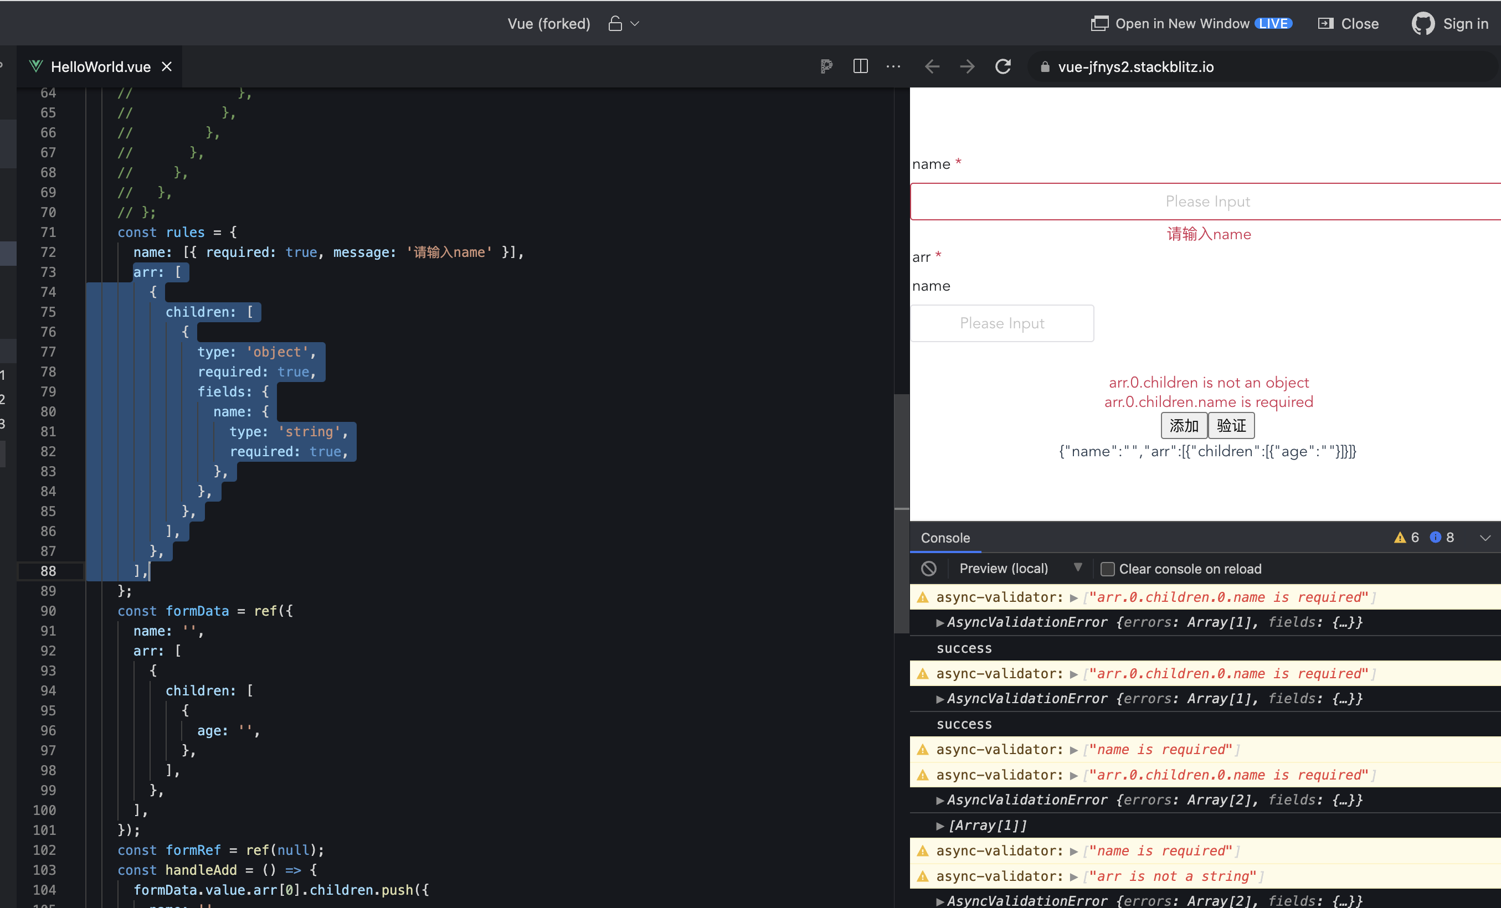Screen dimensions: 1501x908
Task: Go forward in the preview browser
Action: [968, 66]
